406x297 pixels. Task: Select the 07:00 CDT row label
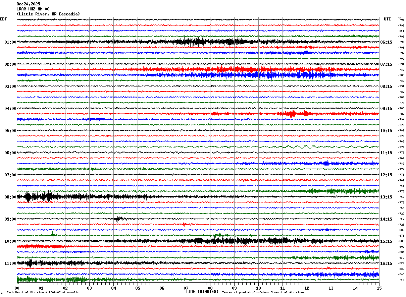pyautogui.click(x=10, y=175)
